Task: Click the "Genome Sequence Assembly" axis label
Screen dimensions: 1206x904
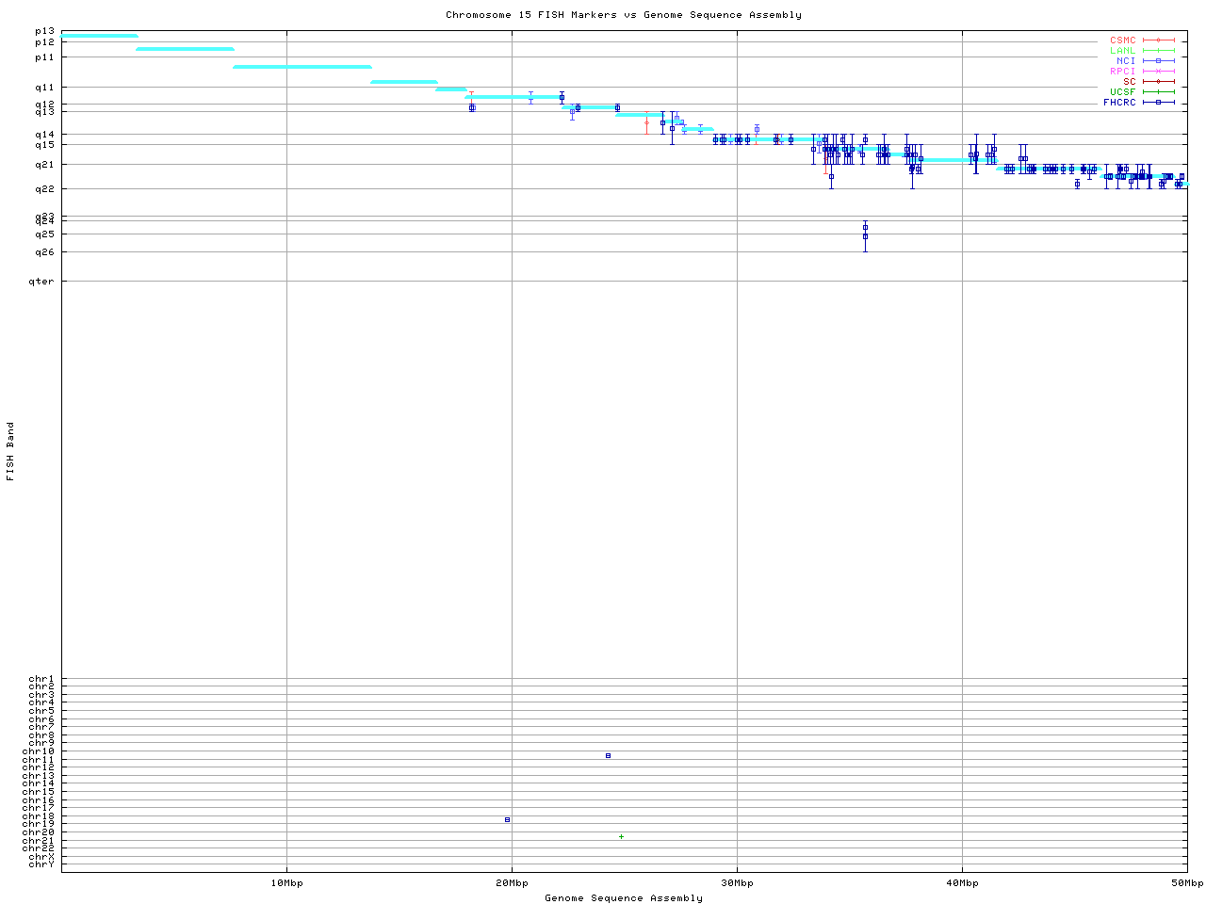Action: tap(624, 898)
